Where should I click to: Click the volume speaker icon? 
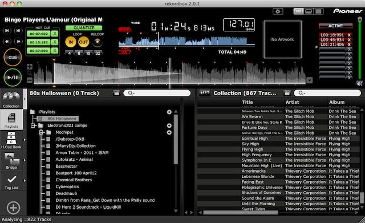click(359, 84)
